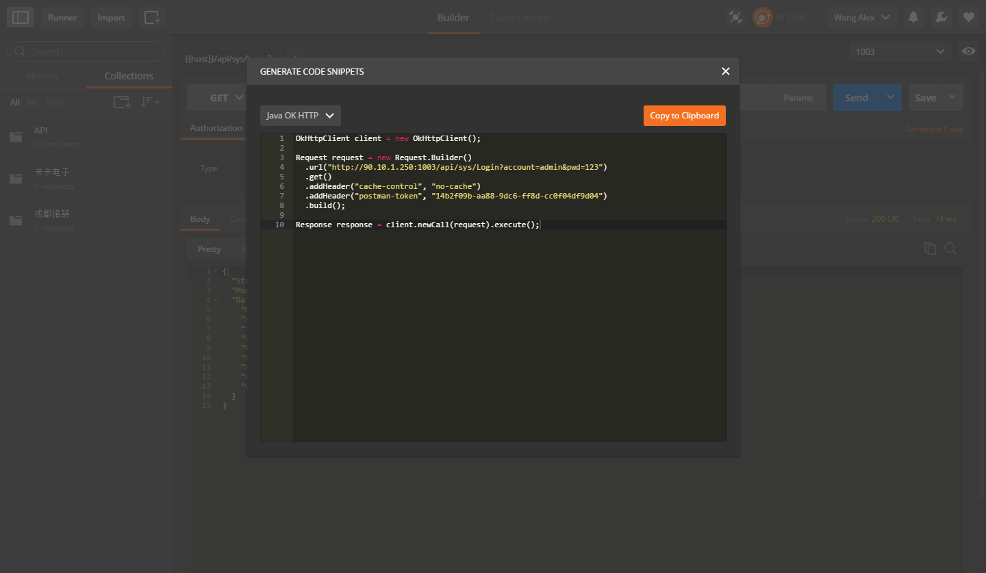Switch to the Team Library tab
Viewport: 986px width, 573px height.
click(519, 18)
